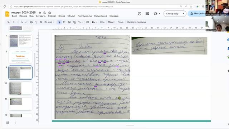Image resolution: width=229 pixels, height=129 pixels.
Task: Click the presentation title индивы 2024-2025
Action: [x=24, y=13]
